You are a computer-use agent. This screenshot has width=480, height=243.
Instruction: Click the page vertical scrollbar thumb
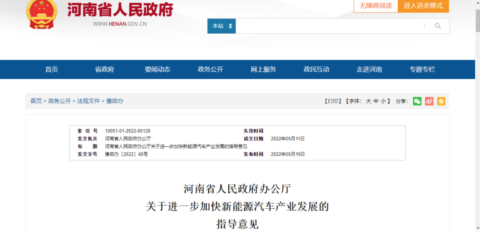477,21
